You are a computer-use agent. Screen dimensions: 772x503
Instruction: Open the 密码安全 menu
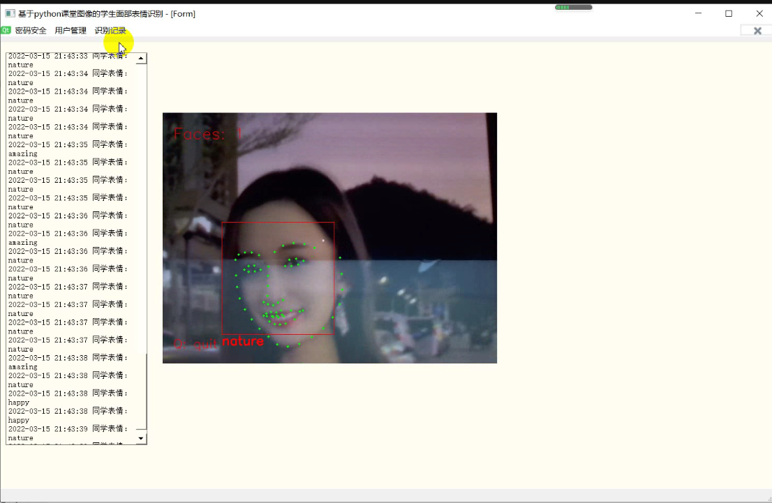31,31
